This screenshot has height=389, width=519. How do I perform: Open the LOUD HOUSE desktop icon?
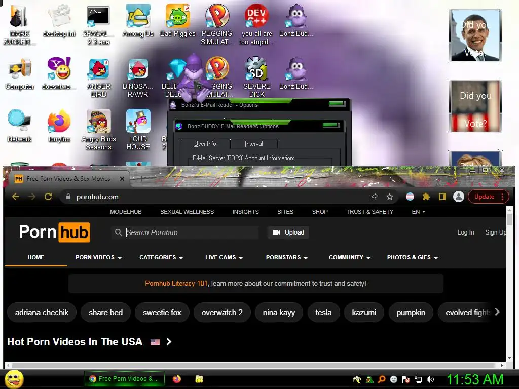tap(138, 130)
